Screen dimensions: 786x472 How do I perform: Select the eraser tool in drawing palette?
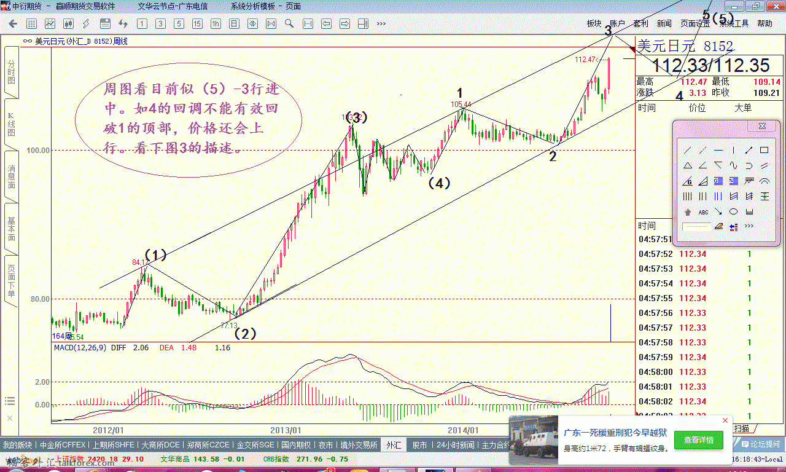point(718,226)
